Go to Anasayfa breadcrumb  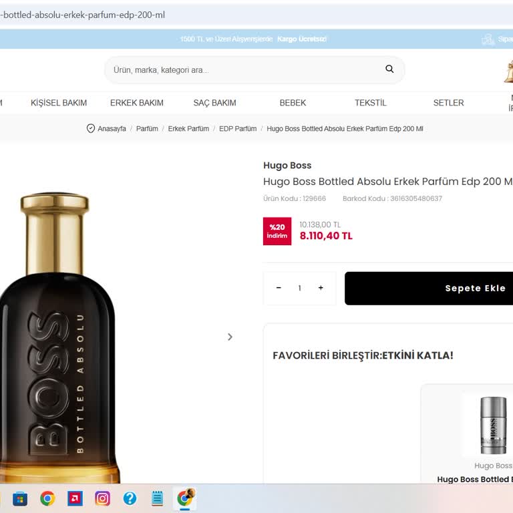(x=112, y=128)
